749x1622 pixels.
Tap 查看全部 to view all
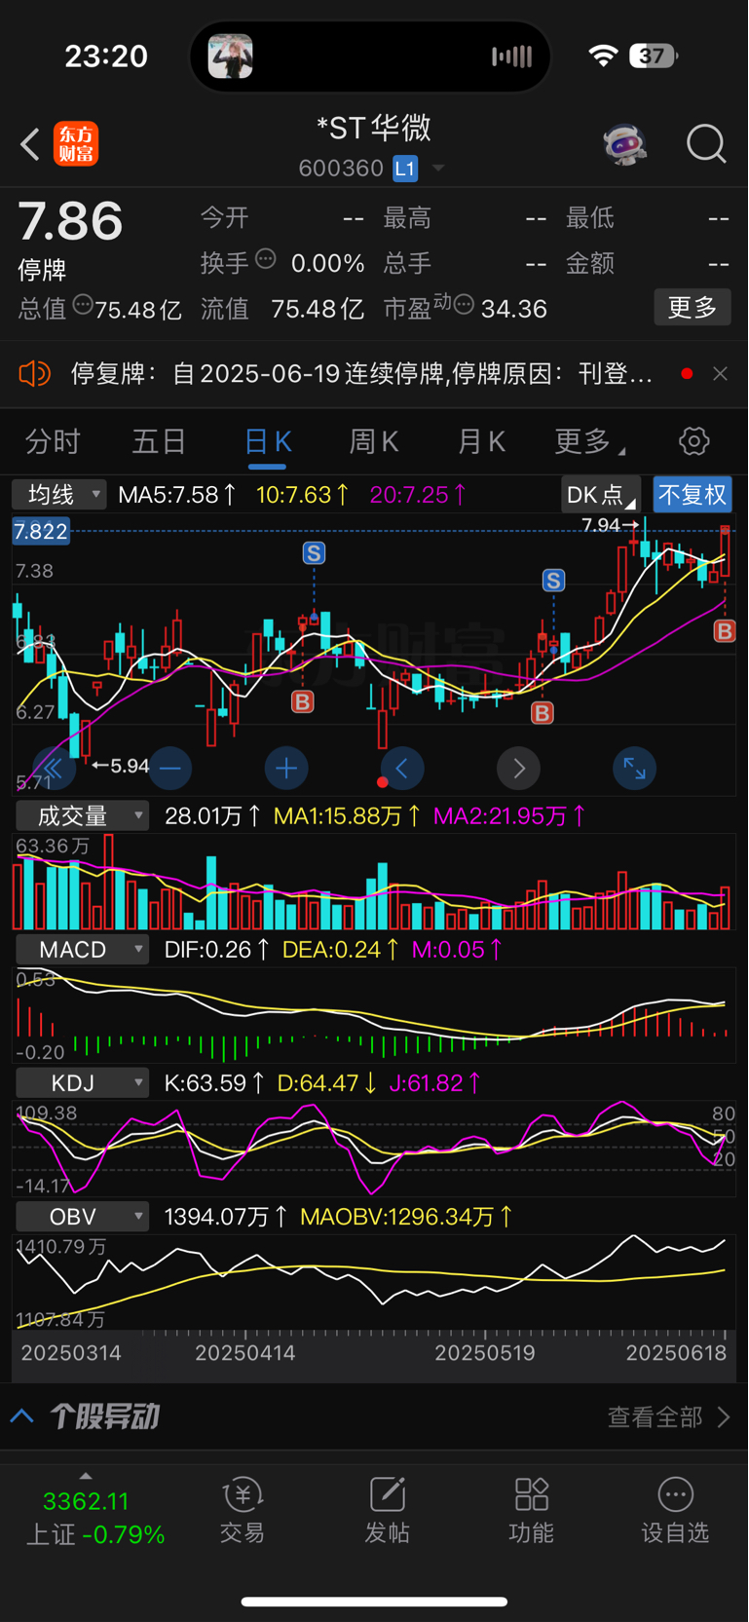(668, 1416)
